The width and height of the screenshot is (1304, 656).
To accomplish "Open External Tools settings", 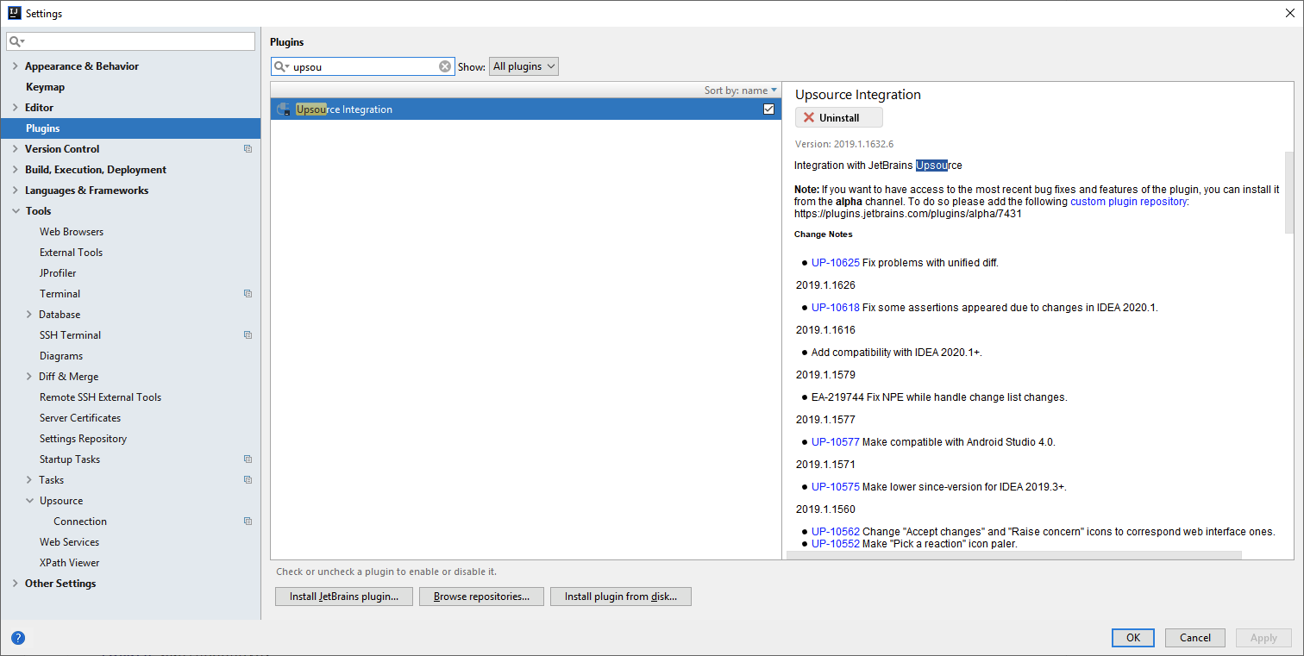I will tap(71, 253).
